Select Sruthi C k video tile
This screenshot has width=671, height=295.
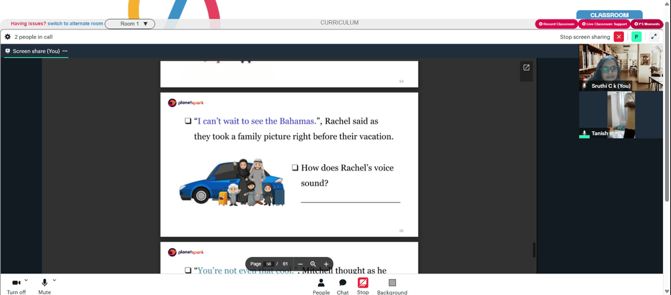(x=621, y=68)
